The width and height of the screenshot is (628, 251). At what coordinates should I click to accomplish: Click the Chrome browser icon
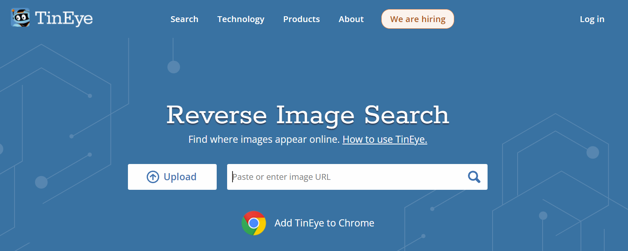254,223
